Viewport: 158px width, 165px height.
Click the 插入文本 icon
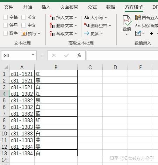[x=52, y=18]
